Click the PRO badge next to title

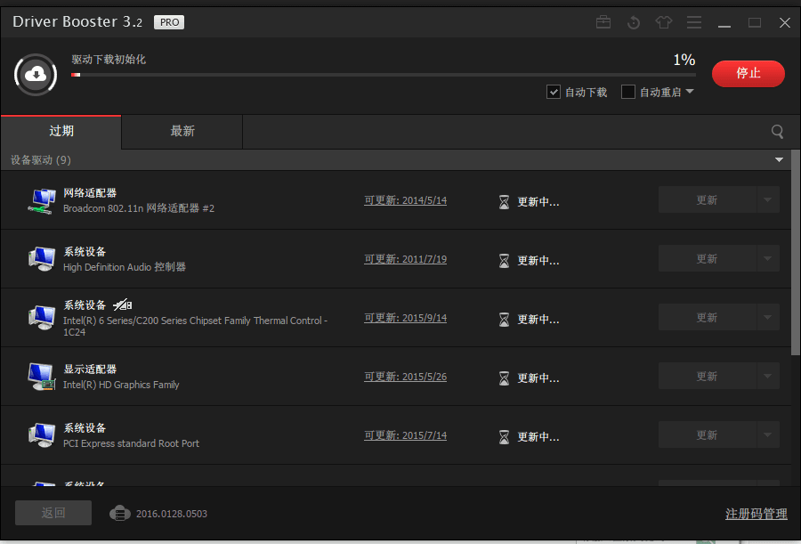point(169,22)
